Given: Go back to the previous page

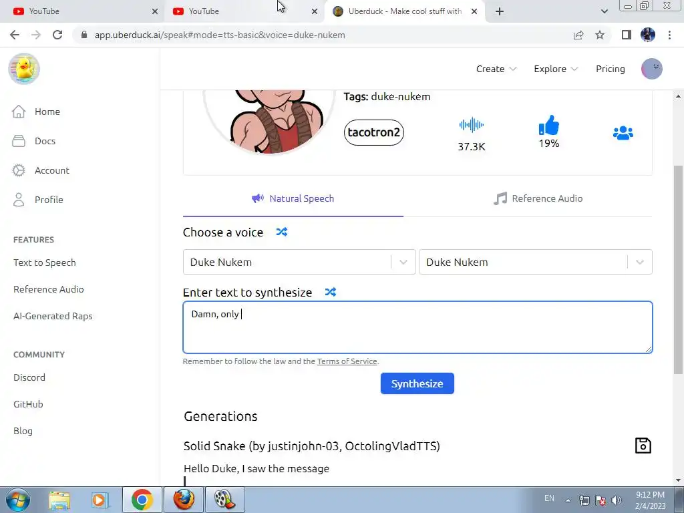Looking at the screenshot, I should [15, 35].
